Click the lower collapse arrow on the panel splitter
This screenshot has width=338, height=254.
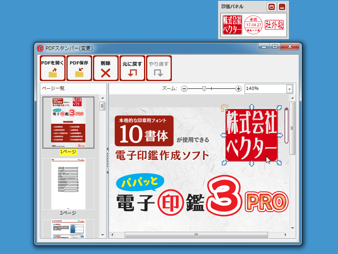coord(107,173)
